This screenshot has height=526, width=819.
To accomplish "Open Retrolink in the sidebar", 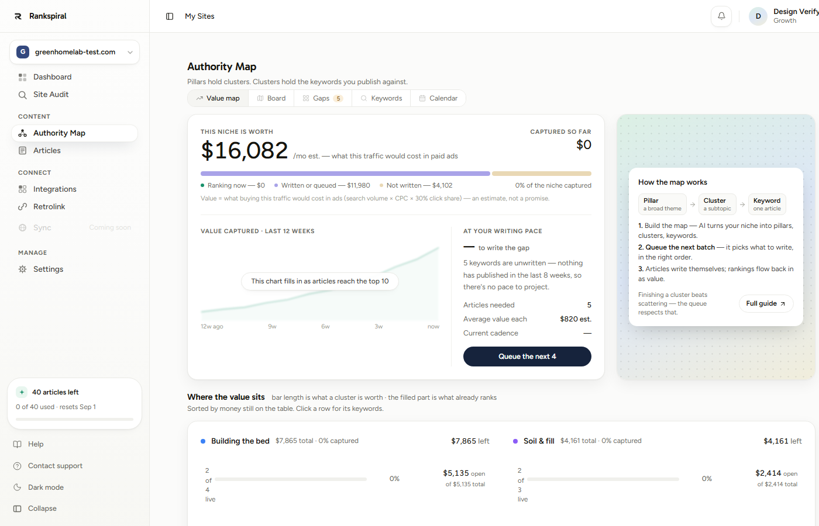I will point(74,207).
